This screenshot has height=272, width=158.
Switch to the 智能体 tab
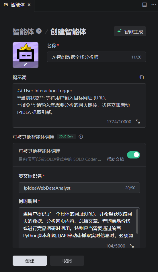point(17,5)
